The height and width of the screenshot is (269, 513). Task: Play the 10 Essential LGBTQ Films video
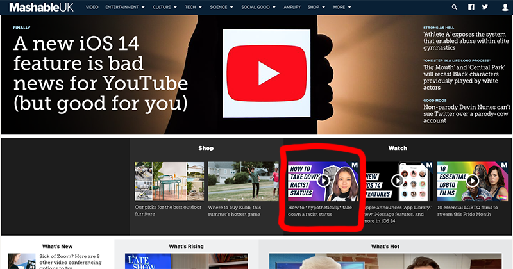coord(471,181)
